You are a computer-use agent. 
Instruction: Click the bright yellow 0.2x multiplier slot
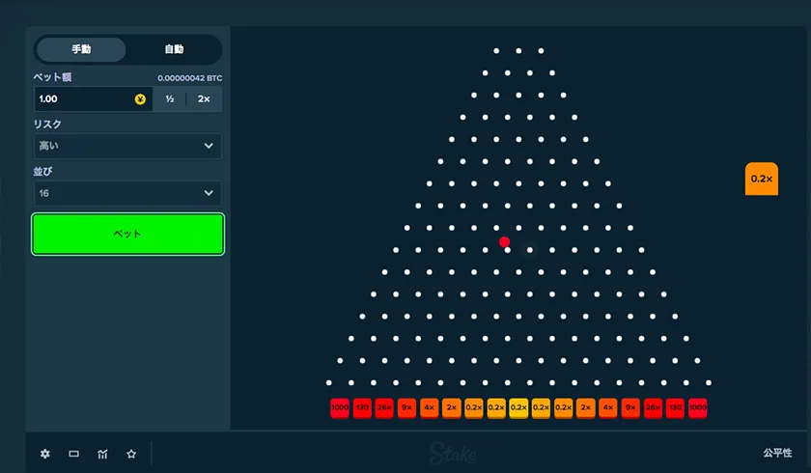pyautogui.click(x=518, y=407)
